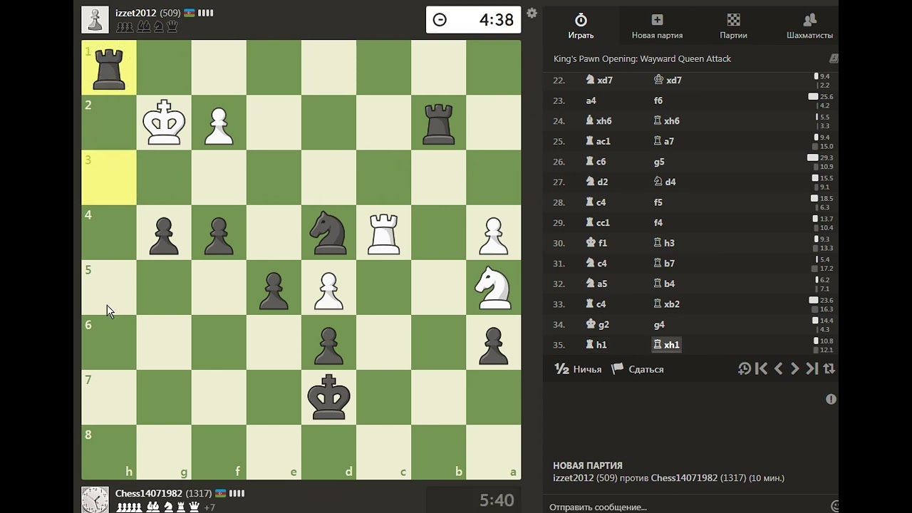Select the black rook on b2
The image size is (912, 513).
tap(438, 122)
